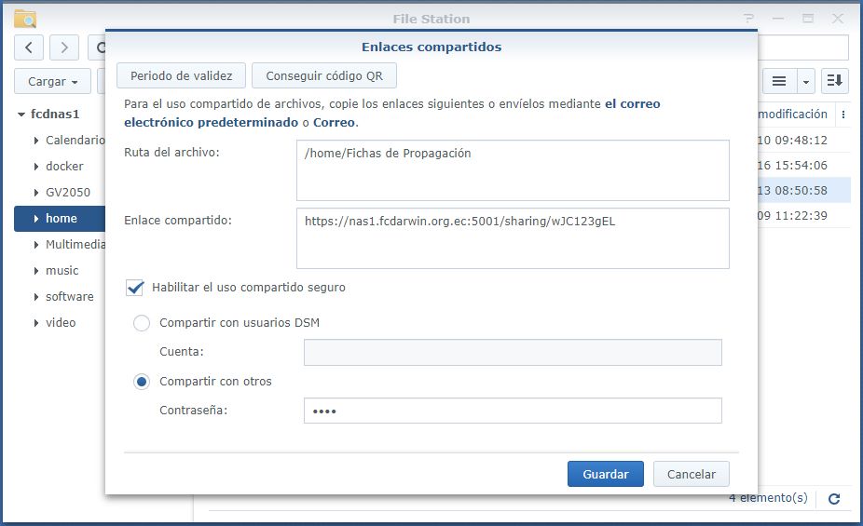This screenshot has width=863, height=526.
Task: Open the column options three-dot menu
Action: coord(843,115)
